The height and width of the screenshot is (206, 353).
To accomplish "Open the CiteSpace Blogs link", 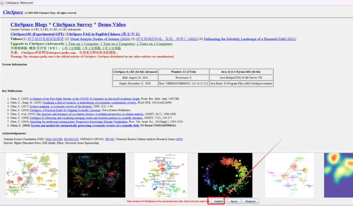I will pyautogui.click(x=29, y=24).
